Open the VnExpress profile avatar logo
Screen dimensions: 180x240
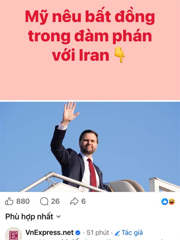pyautogui.click(x=13, y=234)
